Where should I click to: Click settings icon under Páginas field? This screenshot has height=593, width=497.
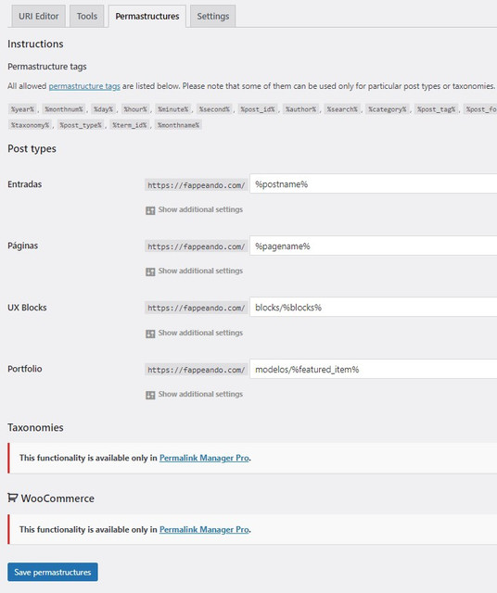(150, 271)
